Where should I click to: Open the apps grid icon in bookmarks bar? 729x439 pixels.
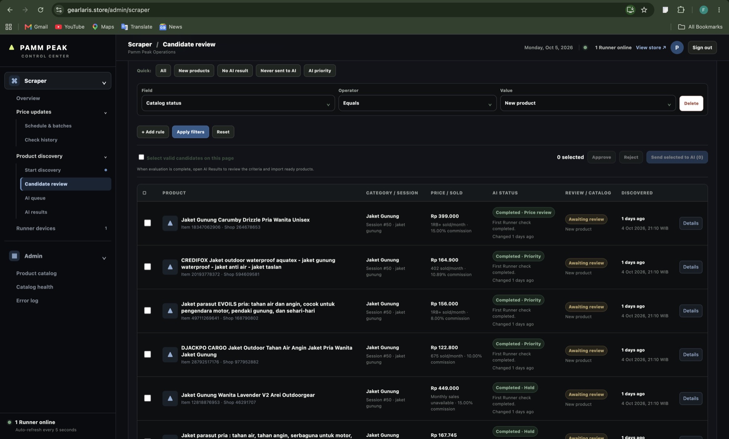(x=9, y=27)
